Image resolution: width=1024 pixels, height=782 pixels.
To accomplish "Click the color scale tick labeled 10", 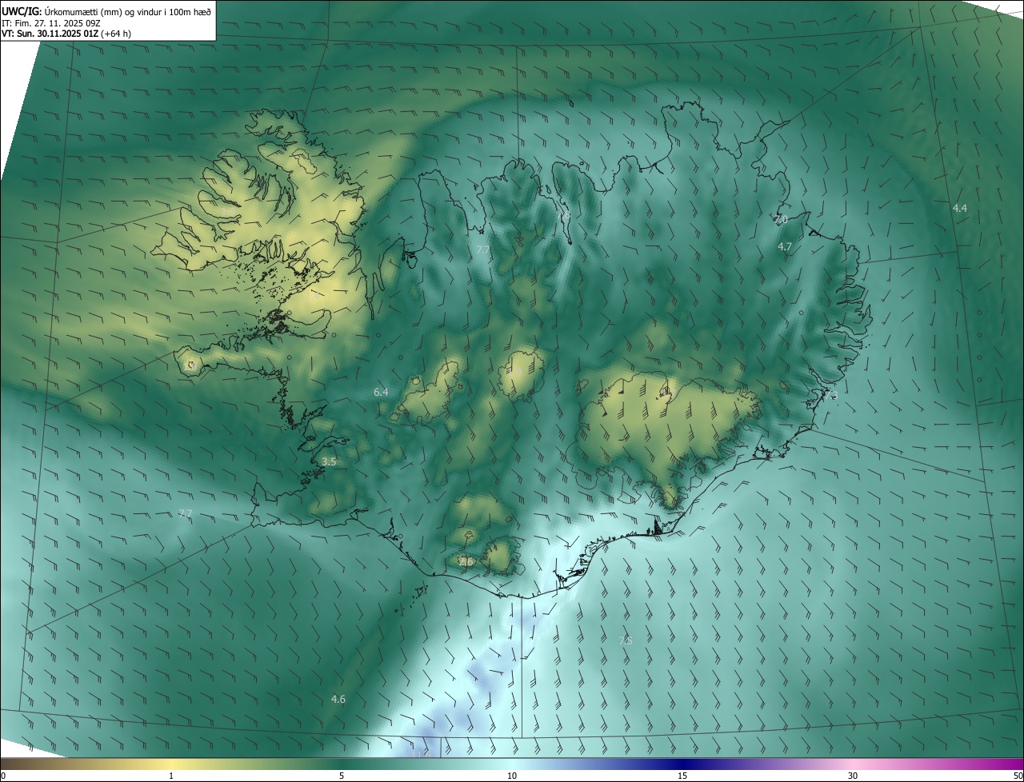I will [512, 776].
